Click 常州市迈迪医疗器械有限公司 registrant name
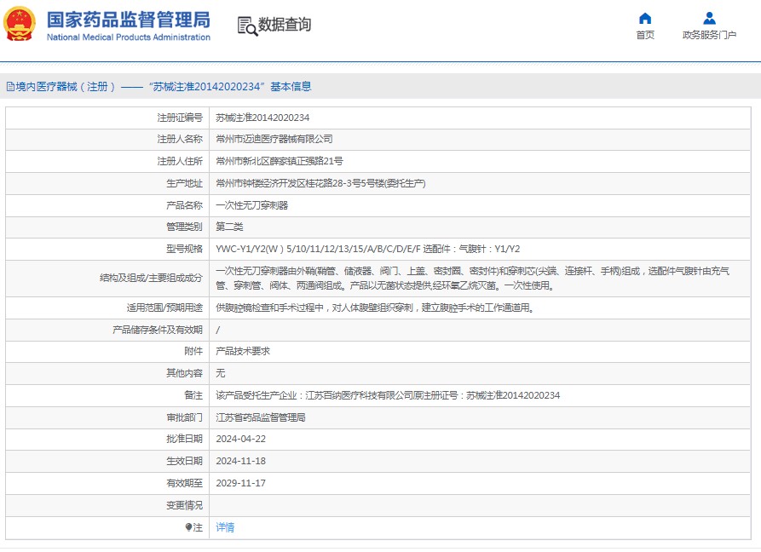Viewport: 761px width, 552px height. point(274,139)
